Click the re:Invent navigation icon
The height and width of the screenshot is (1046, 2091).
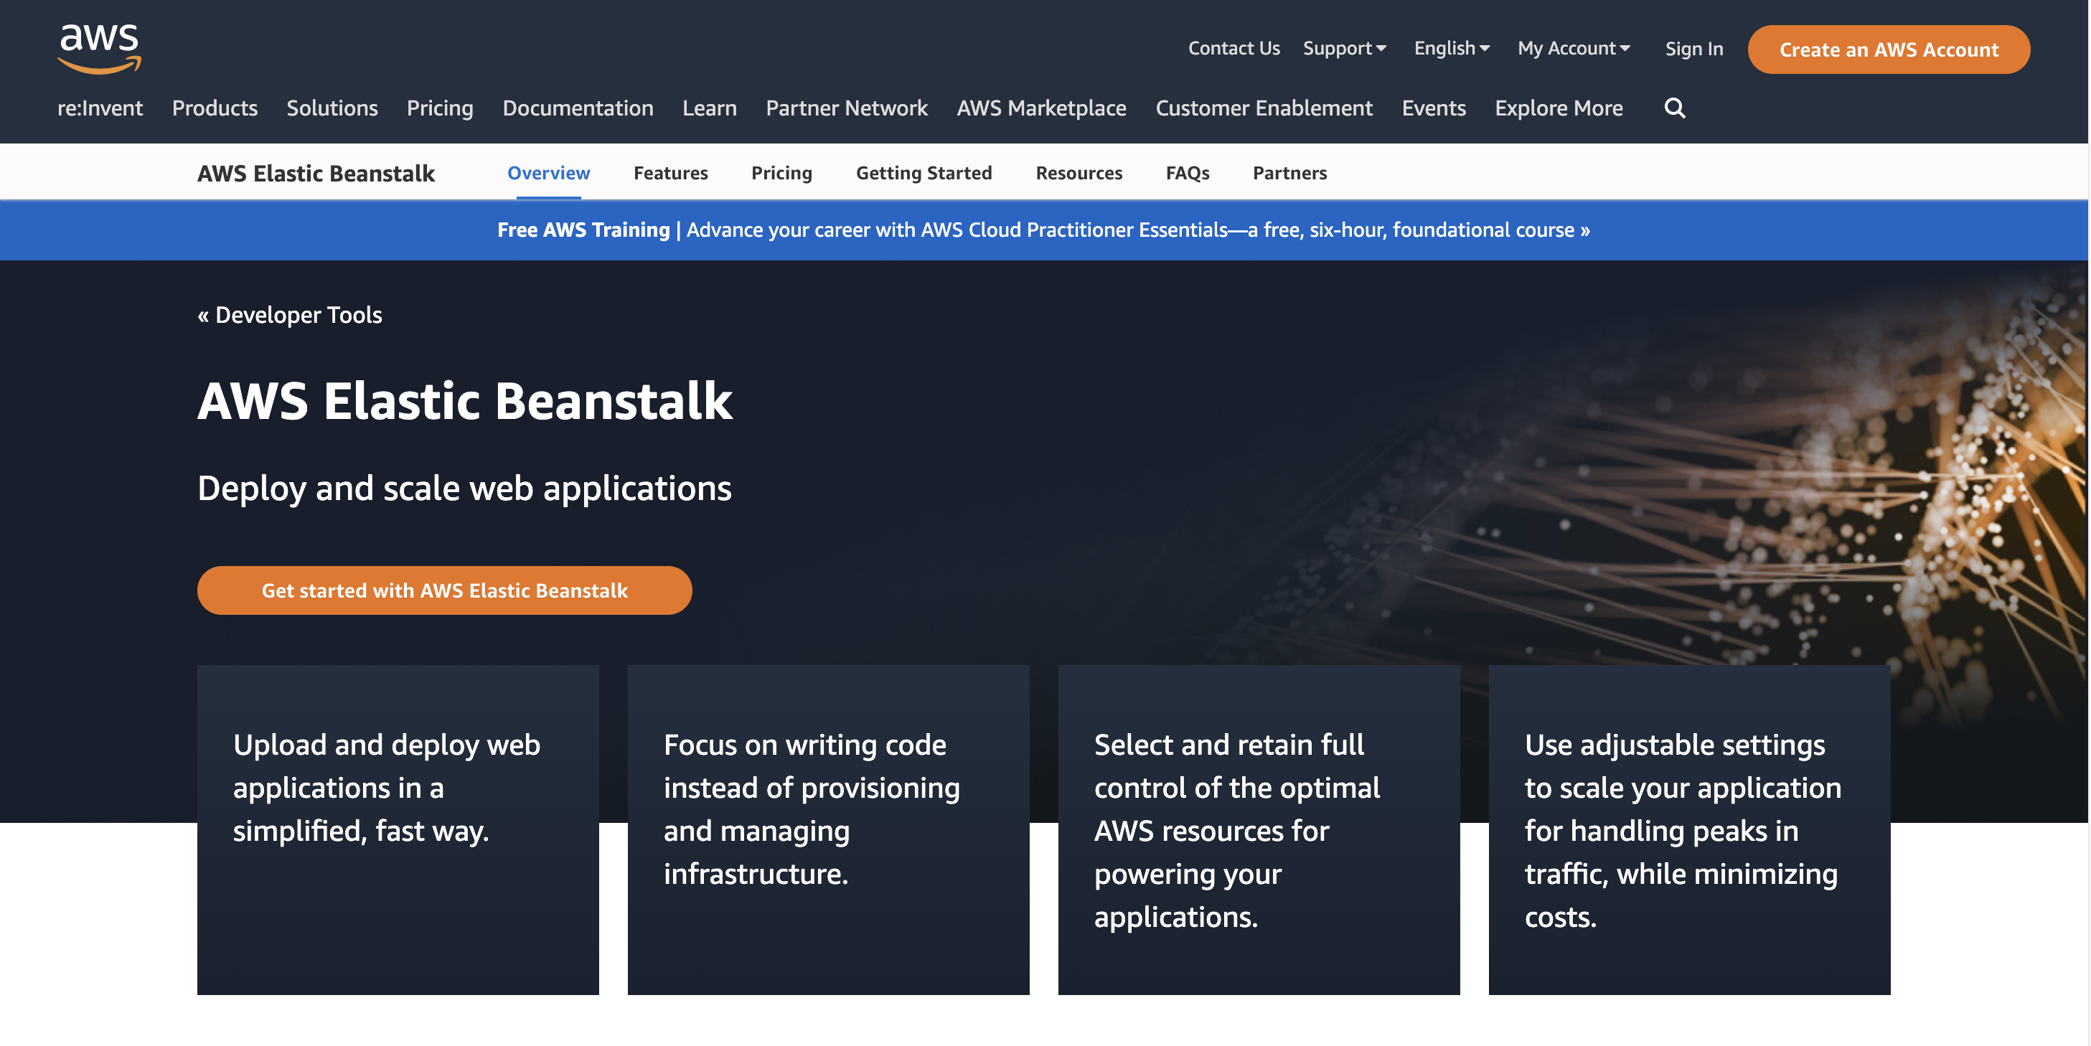pyautogui.click(x=100, y=107)
